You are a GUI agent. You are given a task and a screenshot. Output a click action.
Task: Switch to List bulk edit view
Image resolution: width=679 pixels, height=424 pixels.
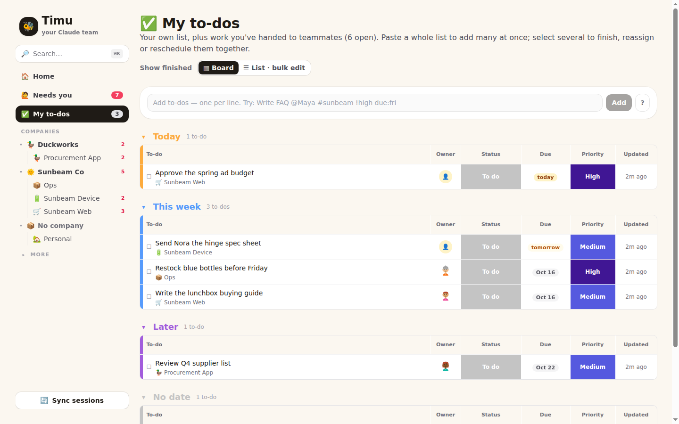coord(274,68)
